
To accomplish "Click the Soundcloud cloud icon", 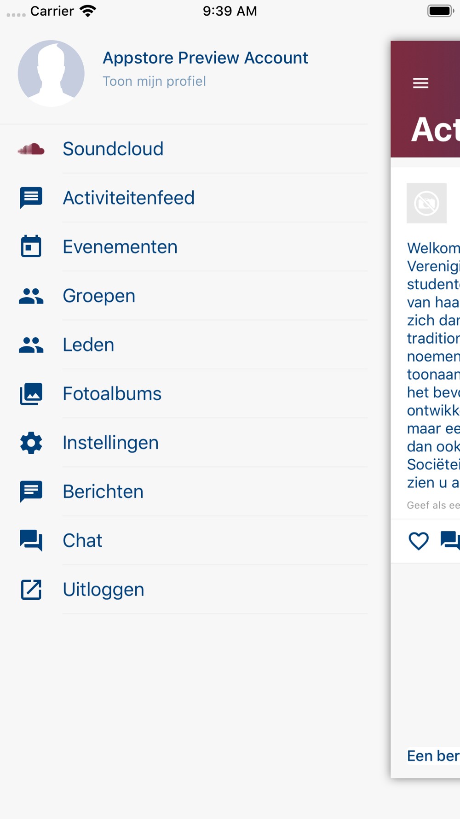I will (31, 149).
